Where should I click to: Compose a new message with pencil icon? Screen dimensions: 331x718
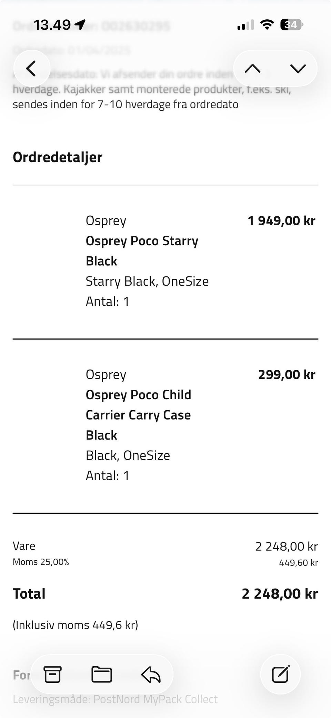(x=280, y=674)
